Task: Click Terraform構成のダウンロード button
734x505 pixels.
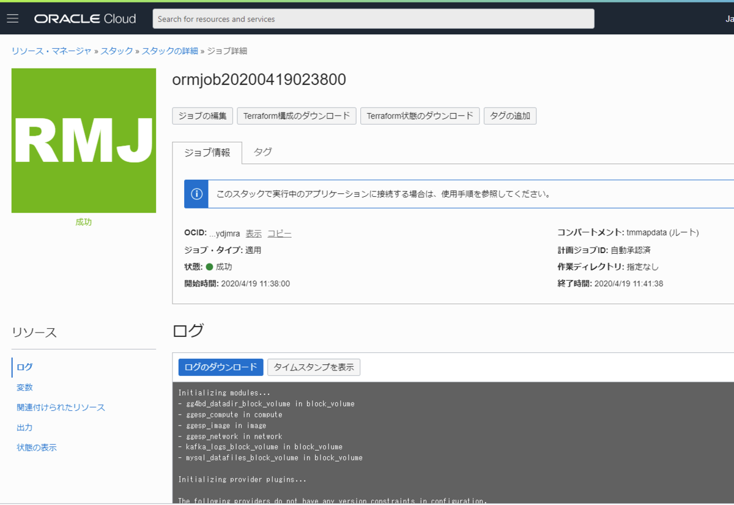Action: (x=297, y=116)
